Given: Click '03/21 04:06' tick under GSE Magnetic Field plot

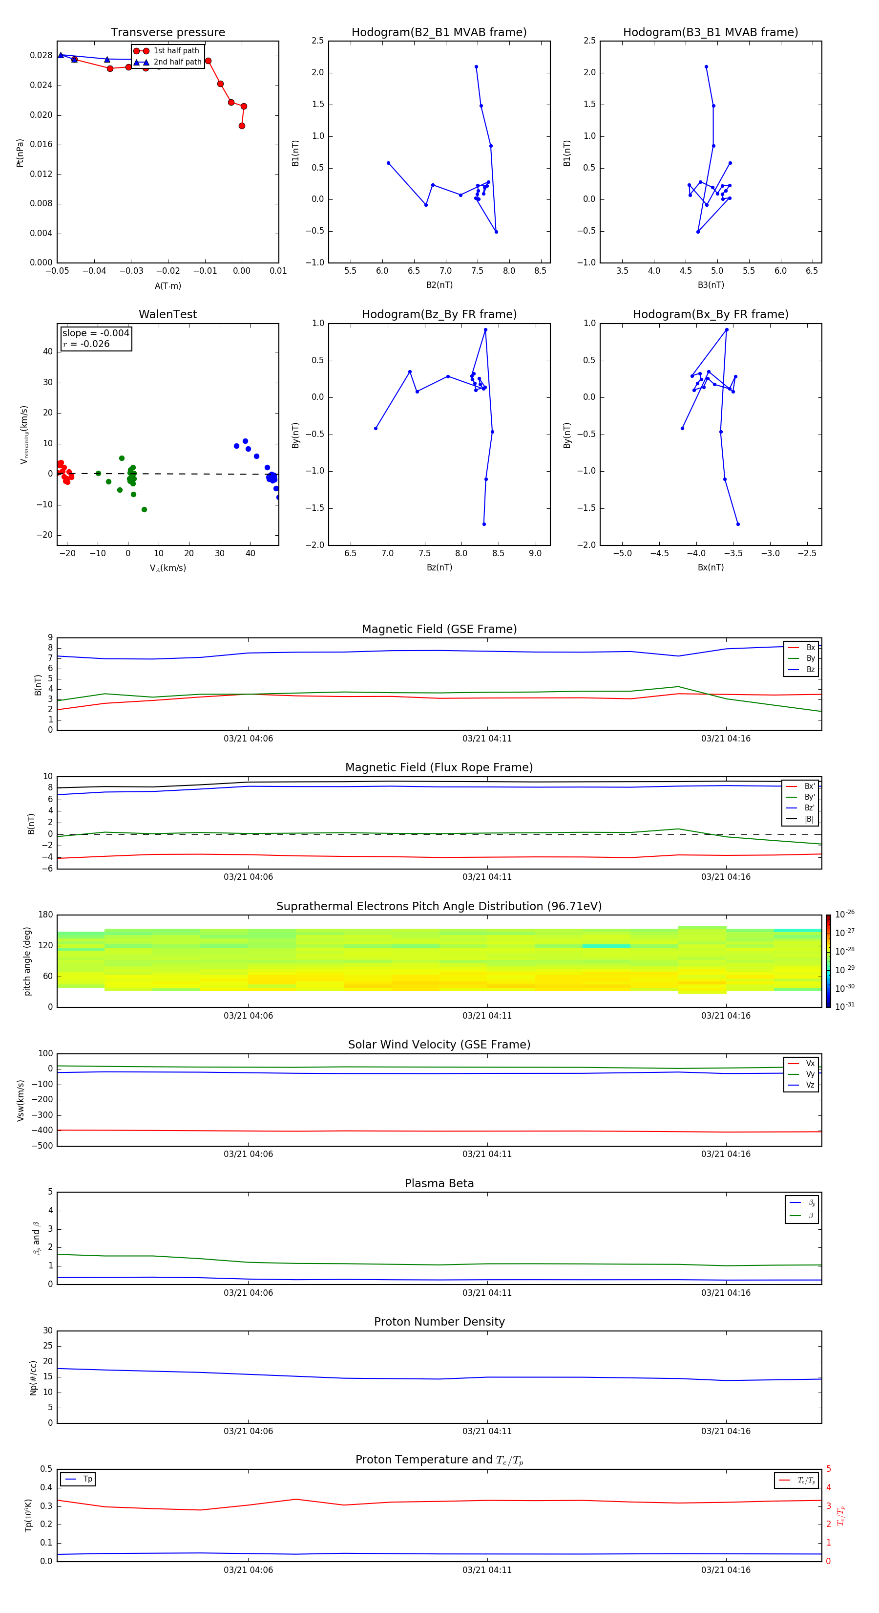Looking at the screenshot, I should coord(249,739).
